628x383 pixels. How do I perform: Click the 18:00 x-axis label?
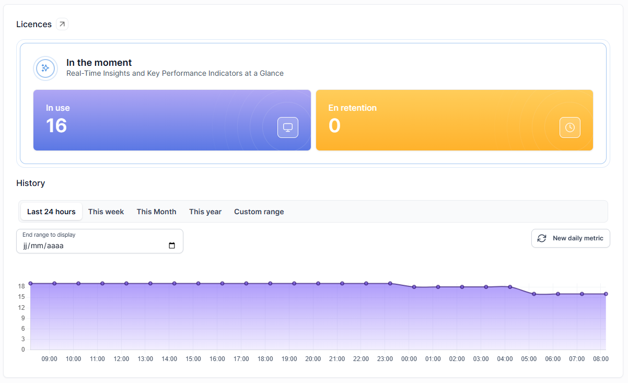point(265,359)
